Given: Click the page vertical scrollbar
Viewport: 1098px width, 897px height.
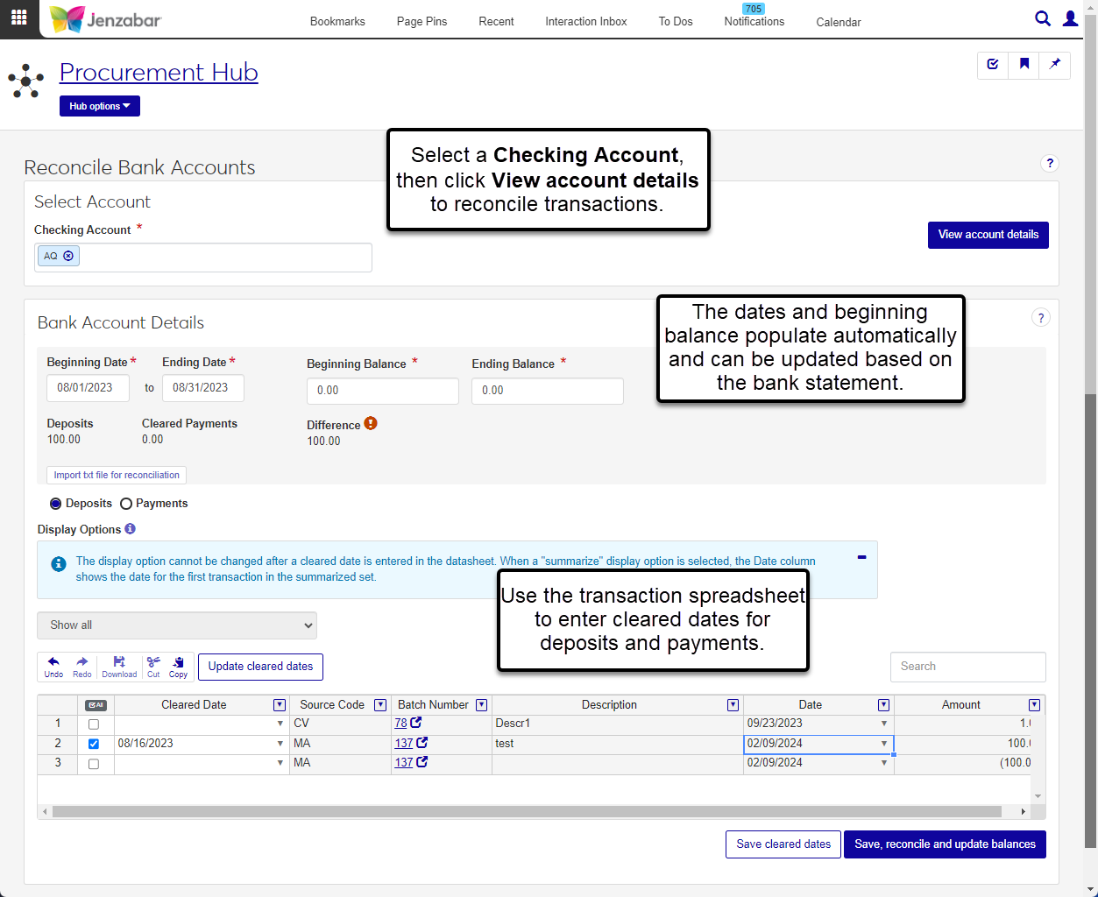Looking at the screenshot, I should (x=1091, y=620).
